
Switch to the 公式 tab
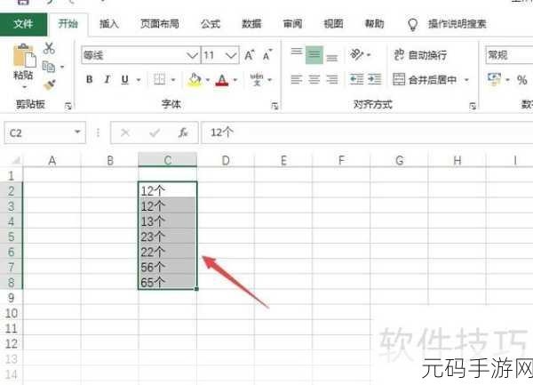[x=210, y=24]
